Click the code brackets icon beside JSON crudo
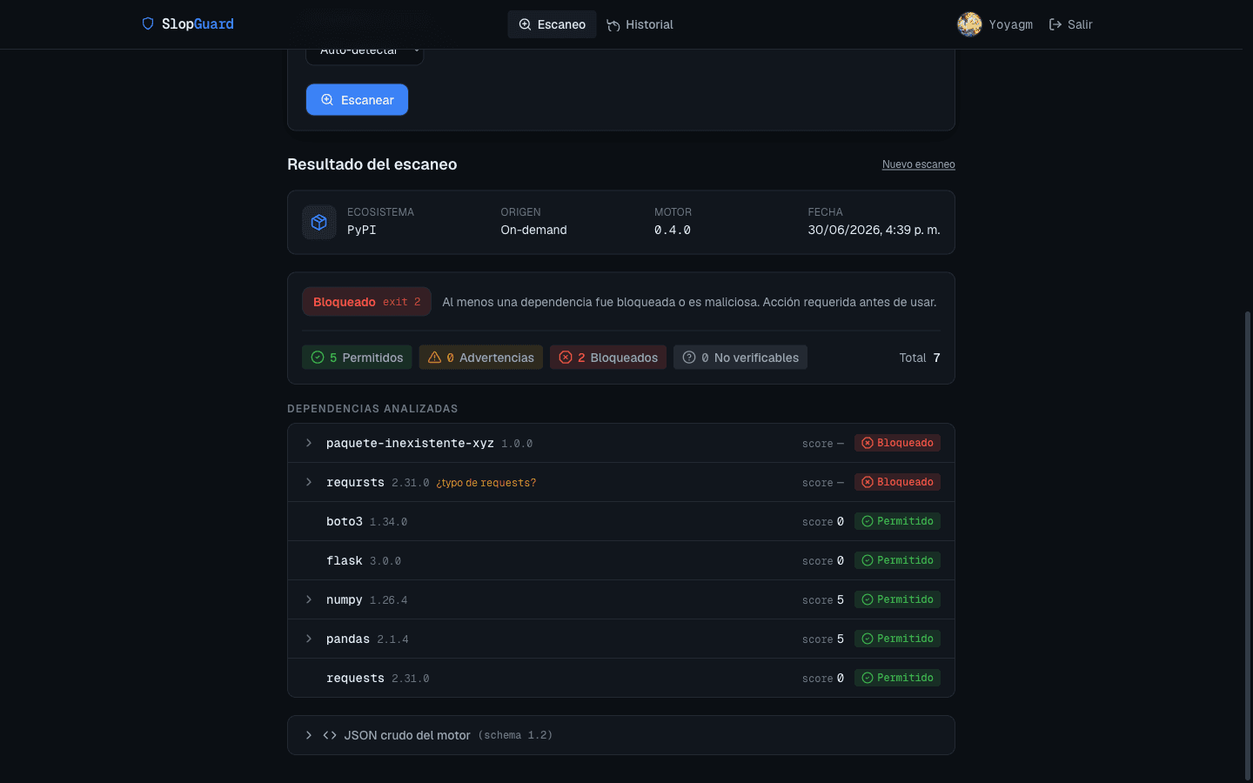 tap(330, 735)
